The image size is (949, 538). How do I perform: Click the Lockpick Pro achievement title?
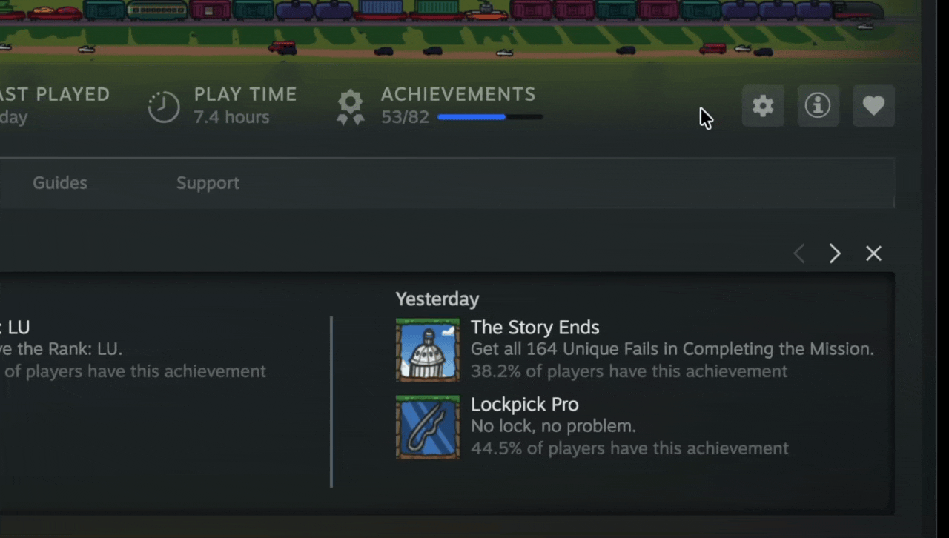point(525,405)
